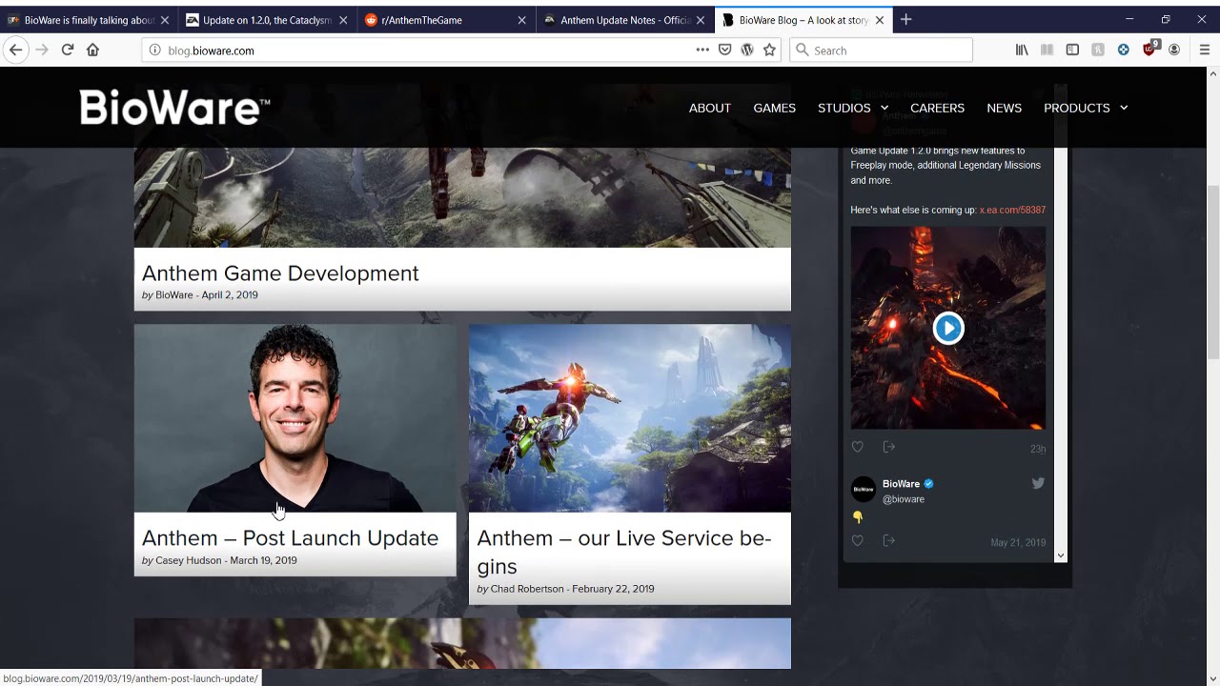
Task: Open the CAREERS page
Action: (937, 108)
